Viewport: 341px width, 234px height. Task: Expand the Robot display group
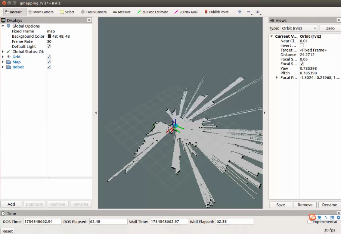pyautogui.click(x=3, y=67)
